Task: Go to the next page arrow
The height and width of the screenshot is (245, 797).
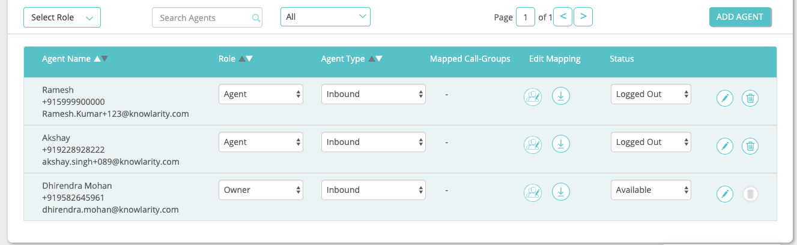Action: (583, 17)
